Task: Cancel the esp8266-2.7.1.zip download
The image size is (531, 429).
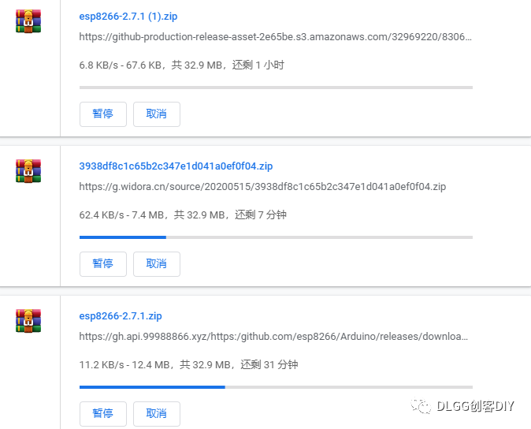Action: tap(157, 414)
